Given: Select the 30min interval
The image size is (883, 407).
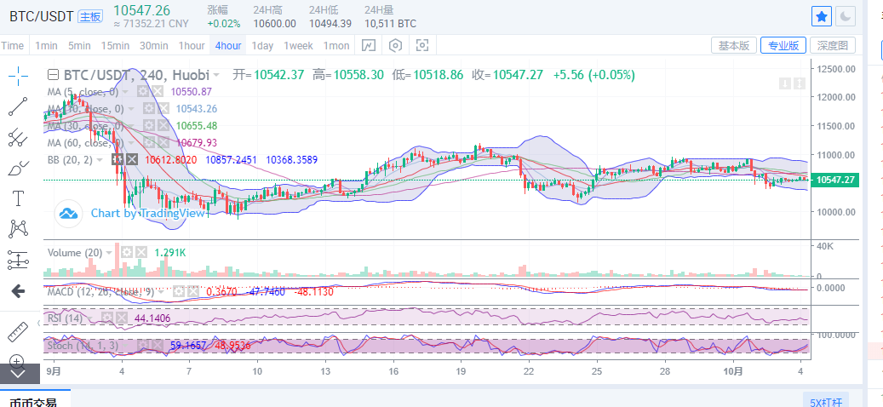Looking at the screenshot, I should (154, 46).
